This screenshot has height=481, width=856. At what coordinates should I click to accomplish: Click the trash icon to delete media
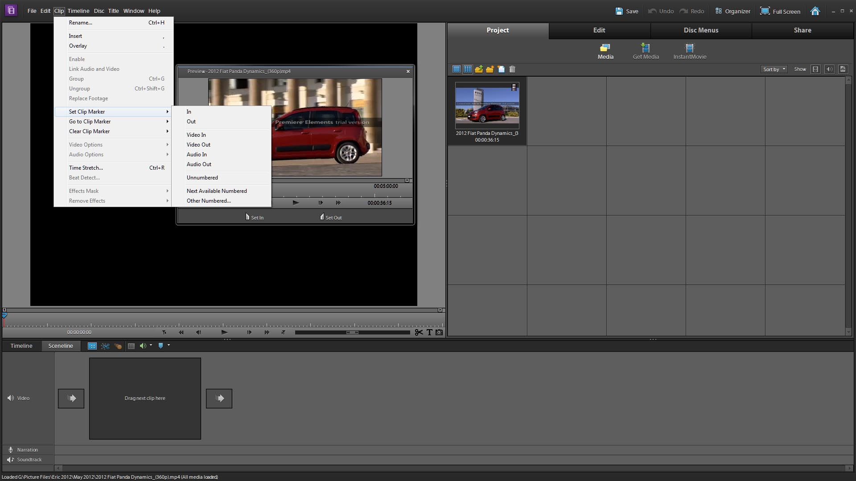point(512,69)
